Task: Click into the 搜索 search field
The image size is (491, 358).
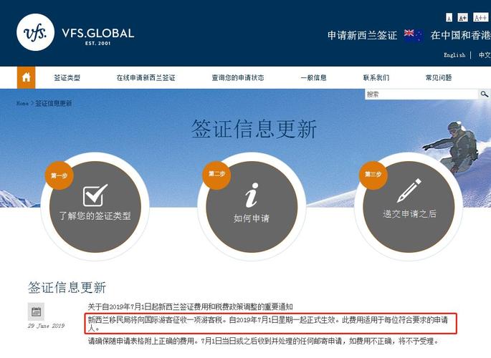Action: point(421,94)
